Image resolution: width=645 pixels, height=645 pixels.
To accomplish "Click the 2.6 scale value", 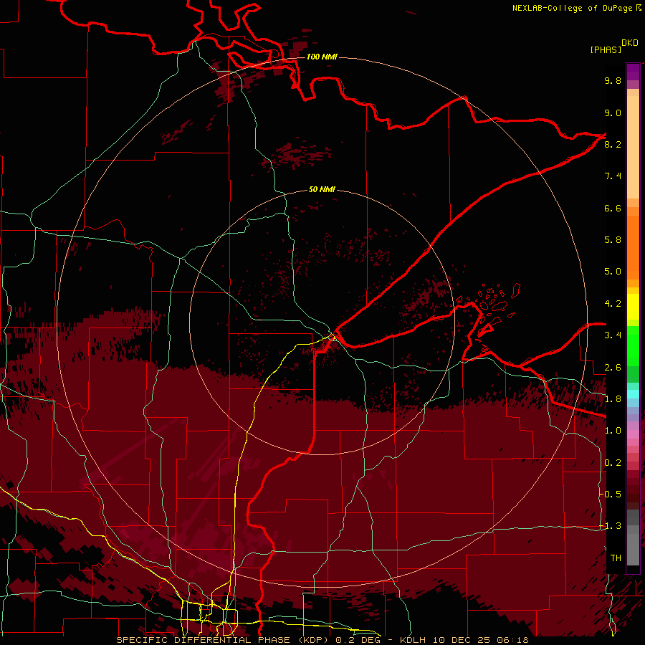I will coord(613,368).
